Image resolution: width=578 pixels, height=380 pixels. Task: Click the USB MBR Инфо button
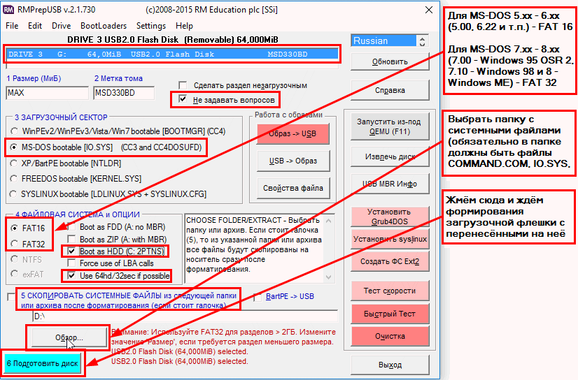[390, 184]
